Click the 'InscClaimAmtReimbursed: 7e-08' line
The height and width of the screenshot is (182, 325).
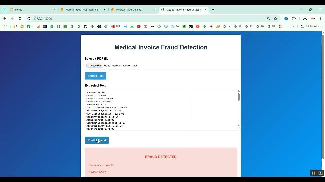coord(107,108)
